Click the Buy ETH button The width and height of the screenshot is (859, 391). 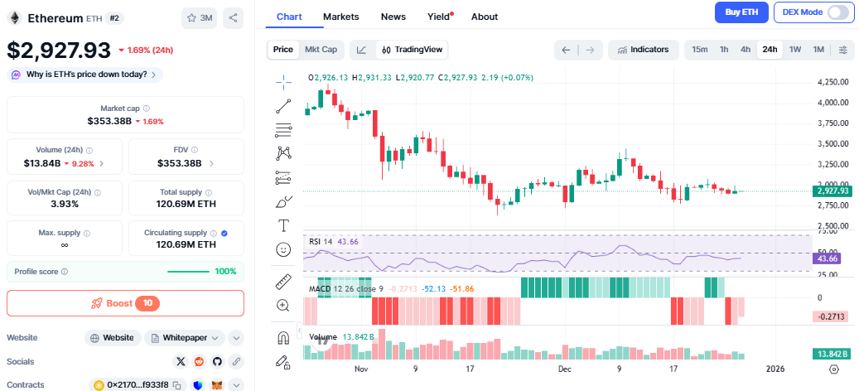(741, 12)
